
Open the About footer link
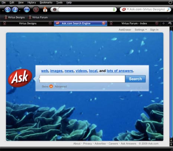click(x=77, y=144)
